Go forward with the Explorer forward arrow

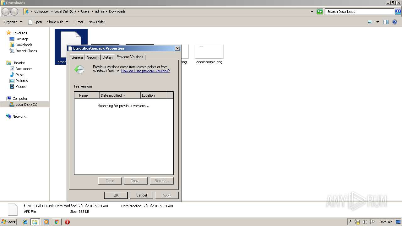pyautogui.click(x=14, y=12)
